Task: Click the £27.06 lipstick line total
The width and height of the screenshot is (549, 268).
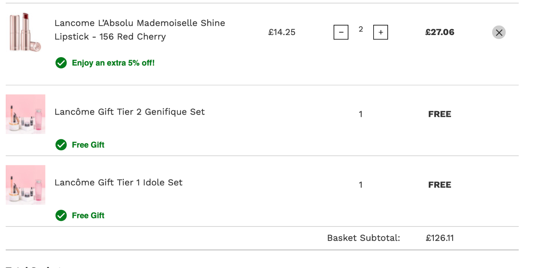Action: tap(440, 32)
